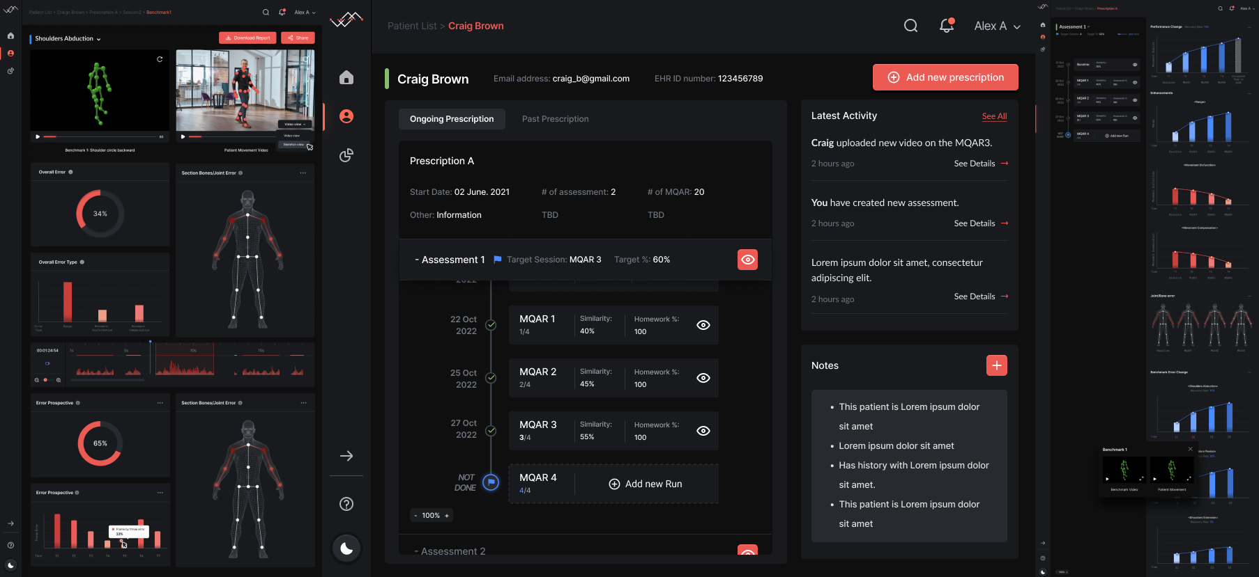View the MQAR 2 run via eye icon
The image size is (1259, 577).
[x=703, y=378]
